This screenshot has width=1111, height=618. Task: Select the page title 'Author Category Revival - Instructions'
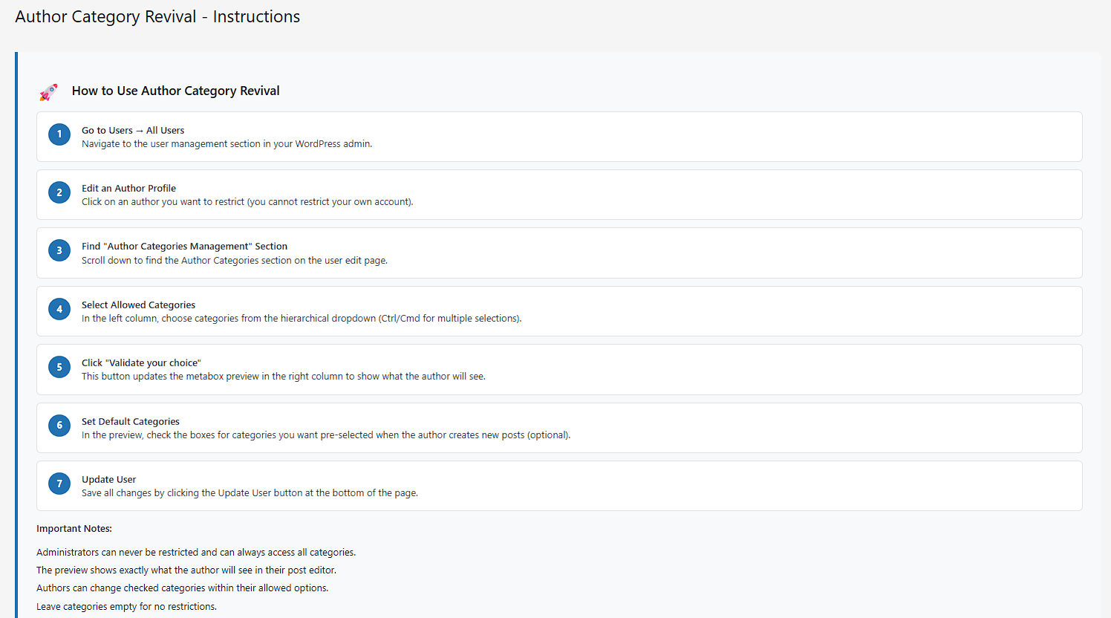[x=157, y=16]
